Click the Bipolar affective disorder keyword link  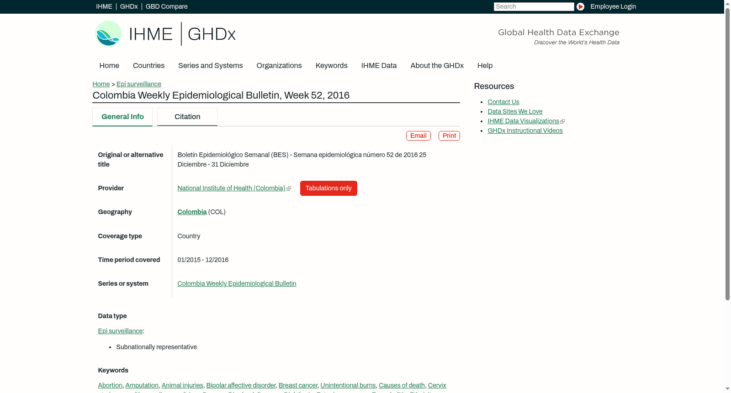241,385
